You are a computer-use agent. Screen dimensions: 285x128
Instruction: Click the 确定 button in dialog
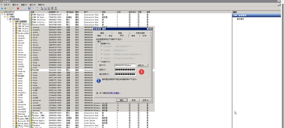tap(122, 100)
